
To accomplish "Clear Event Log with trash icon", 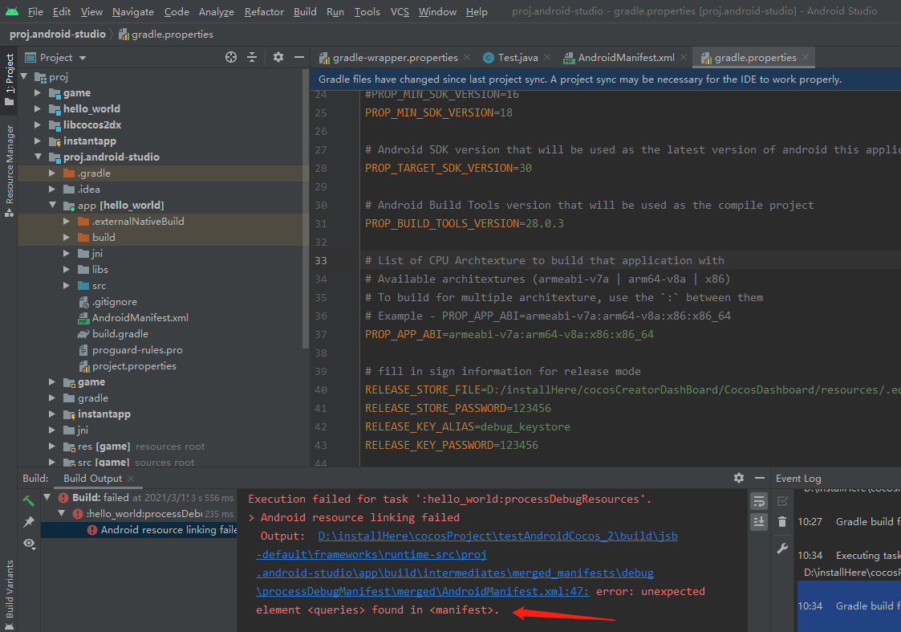I will pos(782,522).
